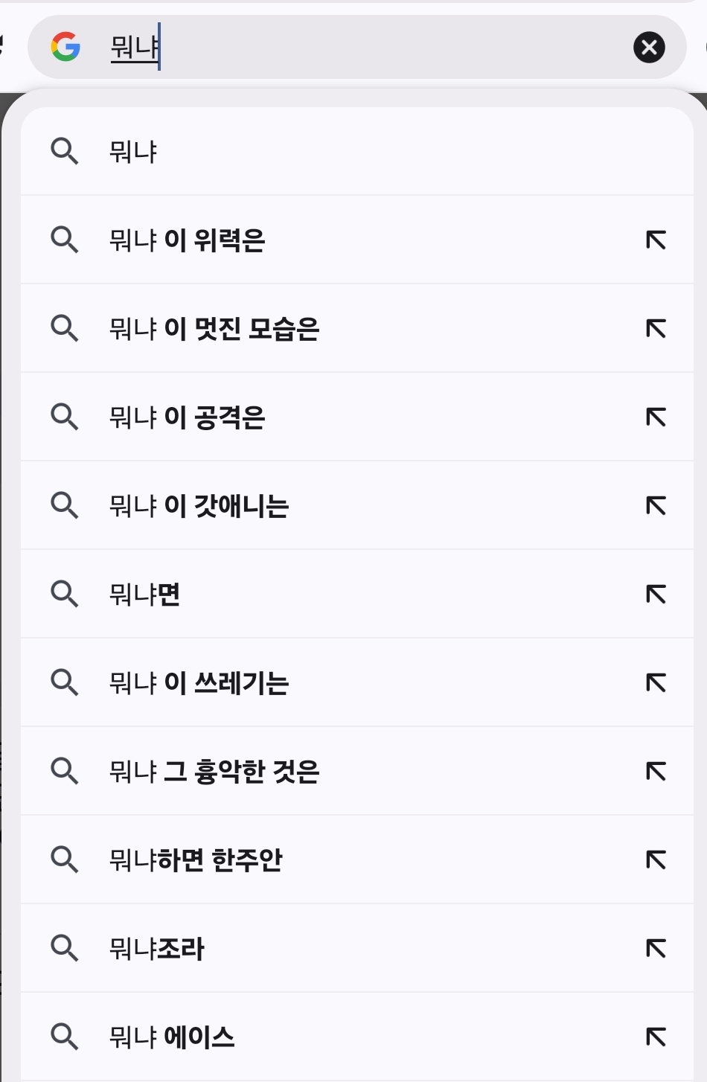Screen dimensions: 707x1082
Task: Click arrow icon beside 뭐냐 에이스
Action: (x=656, y=1037)
